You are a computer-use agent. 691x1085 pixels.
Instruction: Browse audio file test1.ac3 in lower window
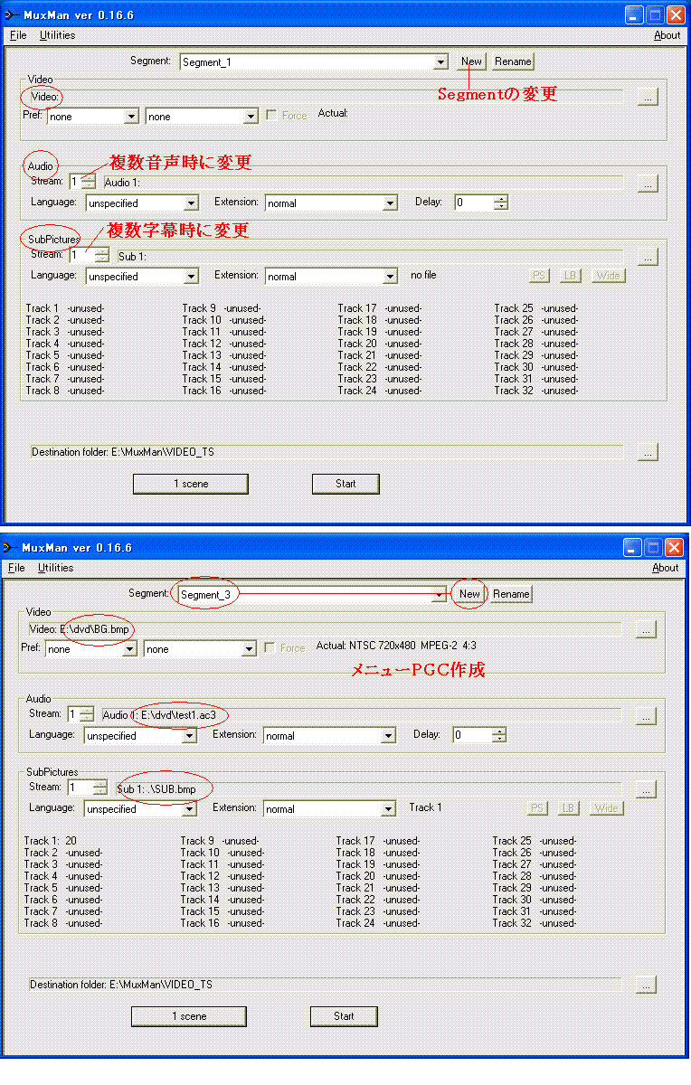(646, 715)
